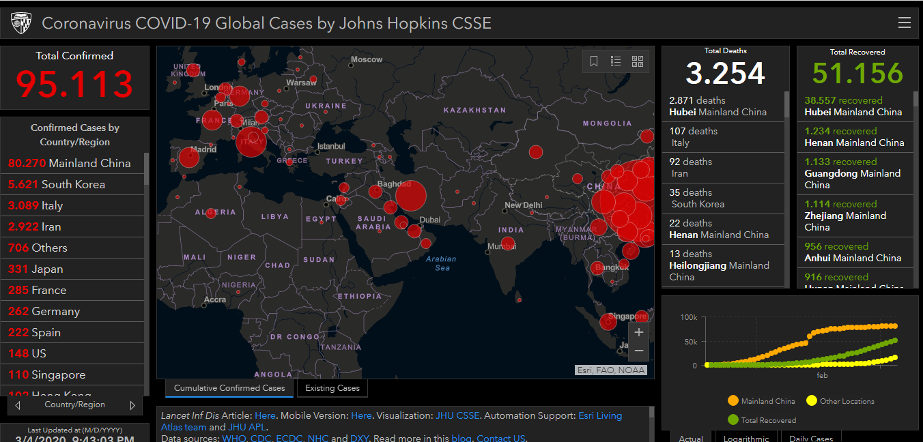Toggle Mainland China orange legend marker
The image size is (923, 442).
click(733, 401)
